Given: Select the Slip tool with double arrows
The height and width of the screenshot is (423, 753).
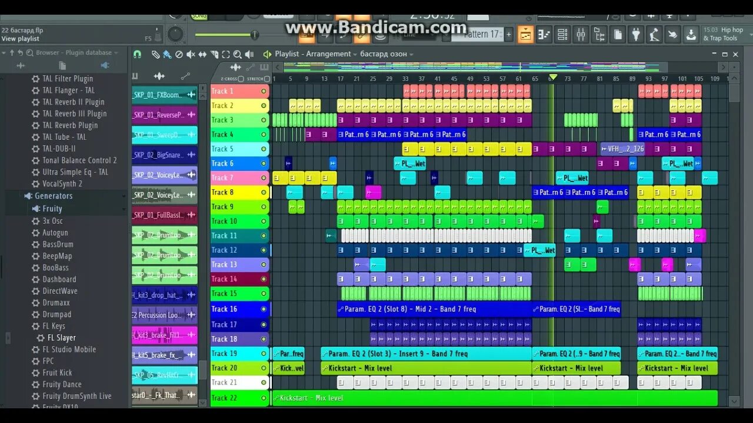Looking at the screenshot, I should [202, 54].
